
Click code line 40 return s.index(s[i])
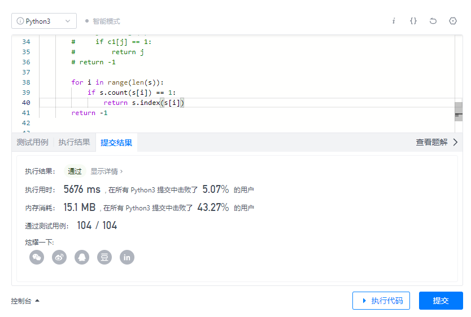pyautogui.click(x=143, y=103)
